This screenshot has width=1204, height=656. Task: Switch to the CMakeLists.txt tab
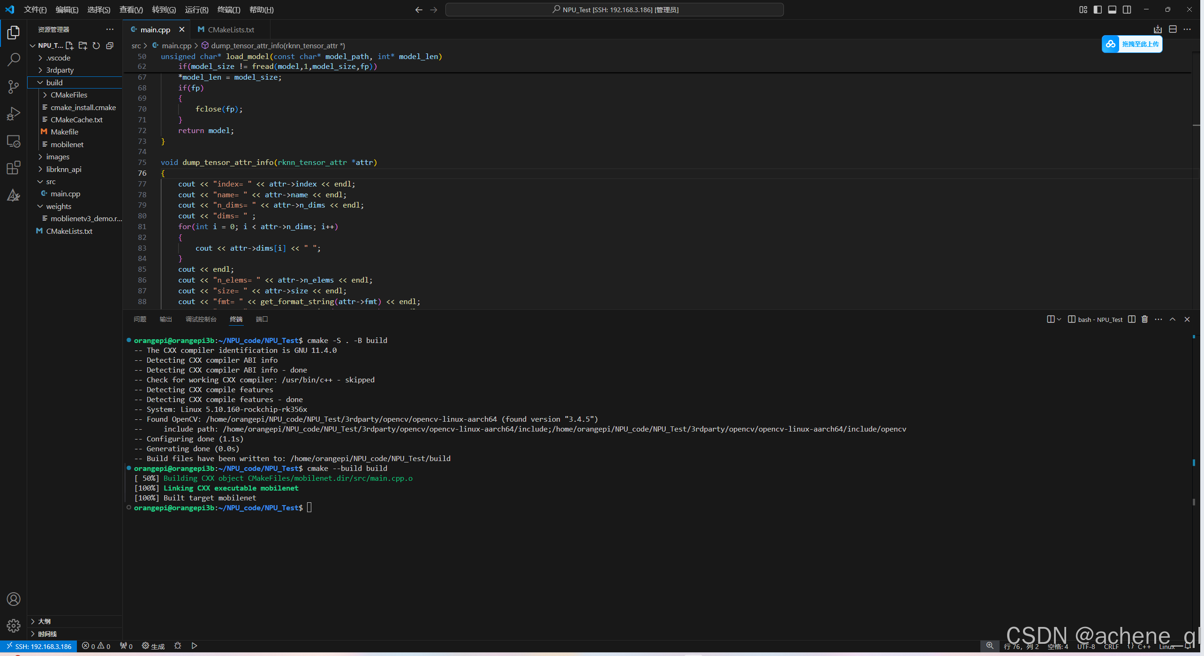(x=231, y=30)
